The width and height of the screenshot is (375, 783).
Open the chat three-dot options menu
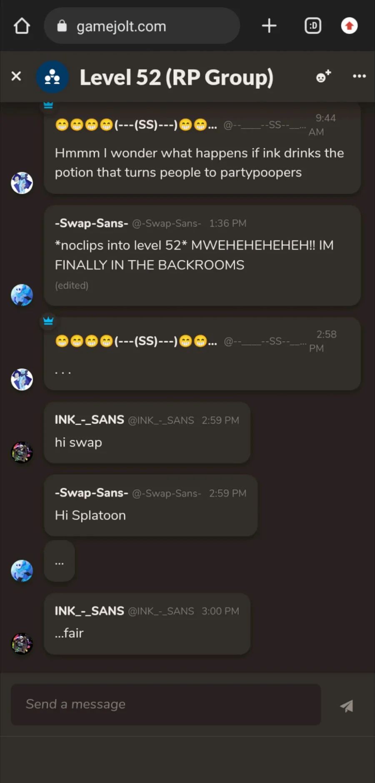[x=359, y=76]
